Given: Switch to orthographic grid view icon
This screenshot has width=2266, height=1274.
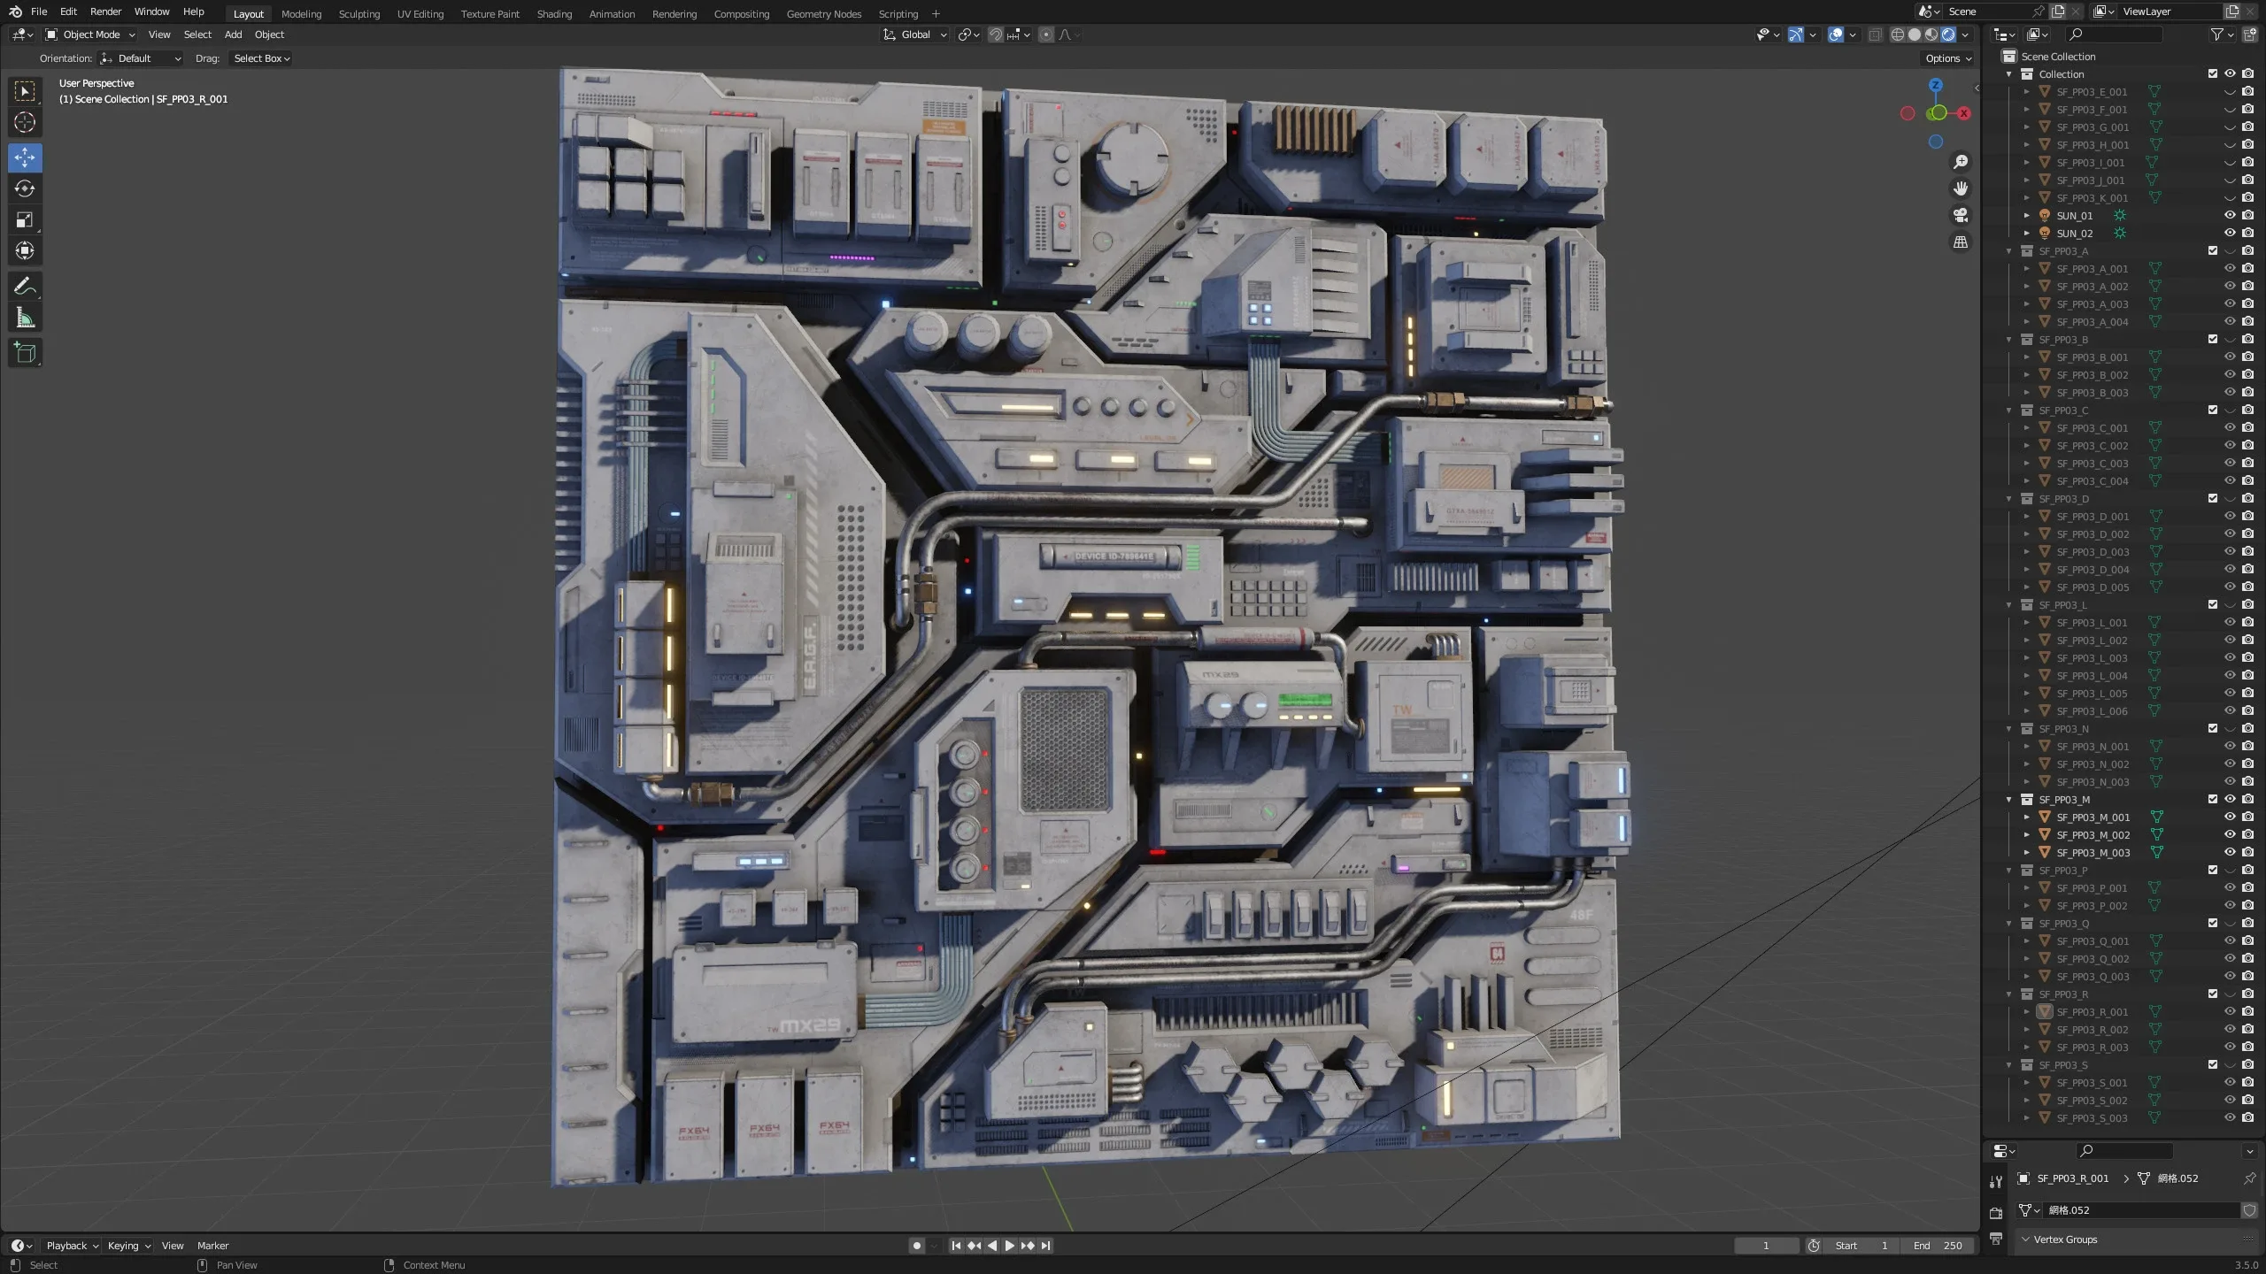Looking at the screenshot, I should click(1961, 242).
